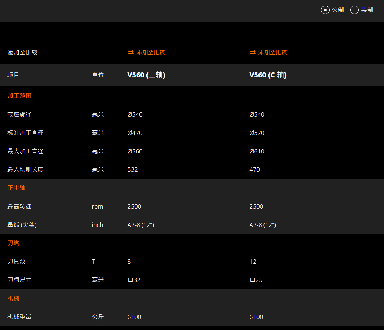
Task: Click 添加至比较 link text for V560 (C 轴)
Action: click(273, 53)
